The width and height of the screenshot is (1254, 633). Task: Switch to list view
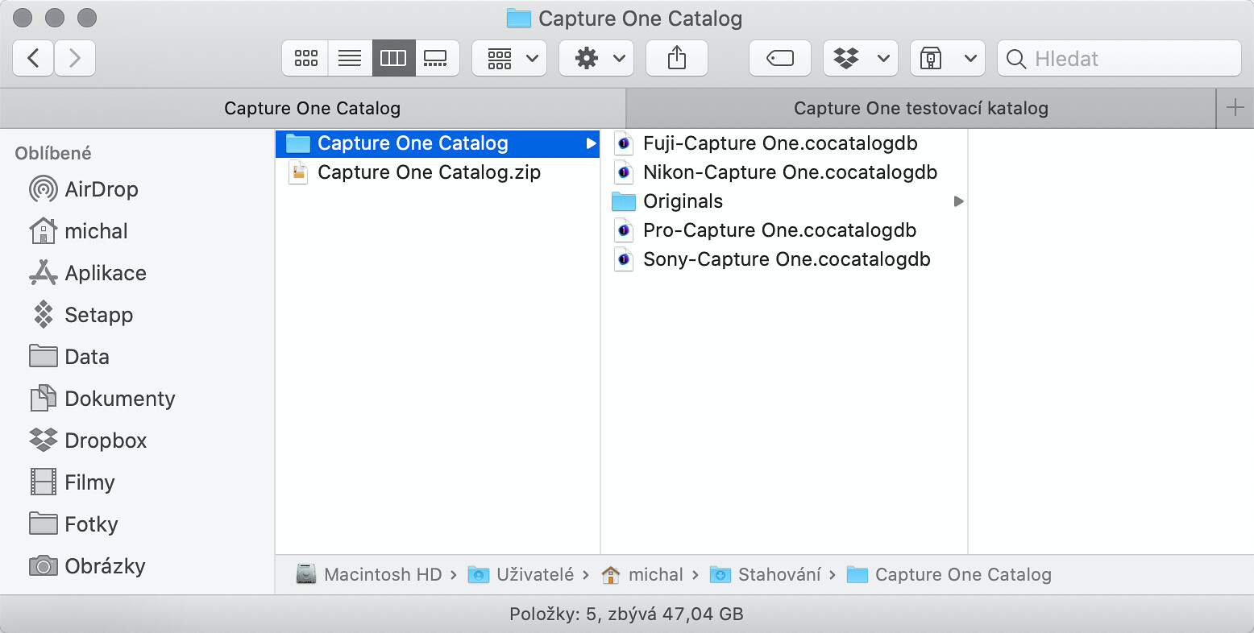(350, 58)
